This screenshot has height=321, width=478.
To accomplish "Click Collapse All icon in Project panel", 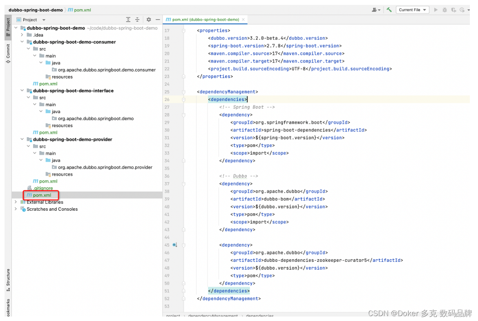I will coord(138,20).
